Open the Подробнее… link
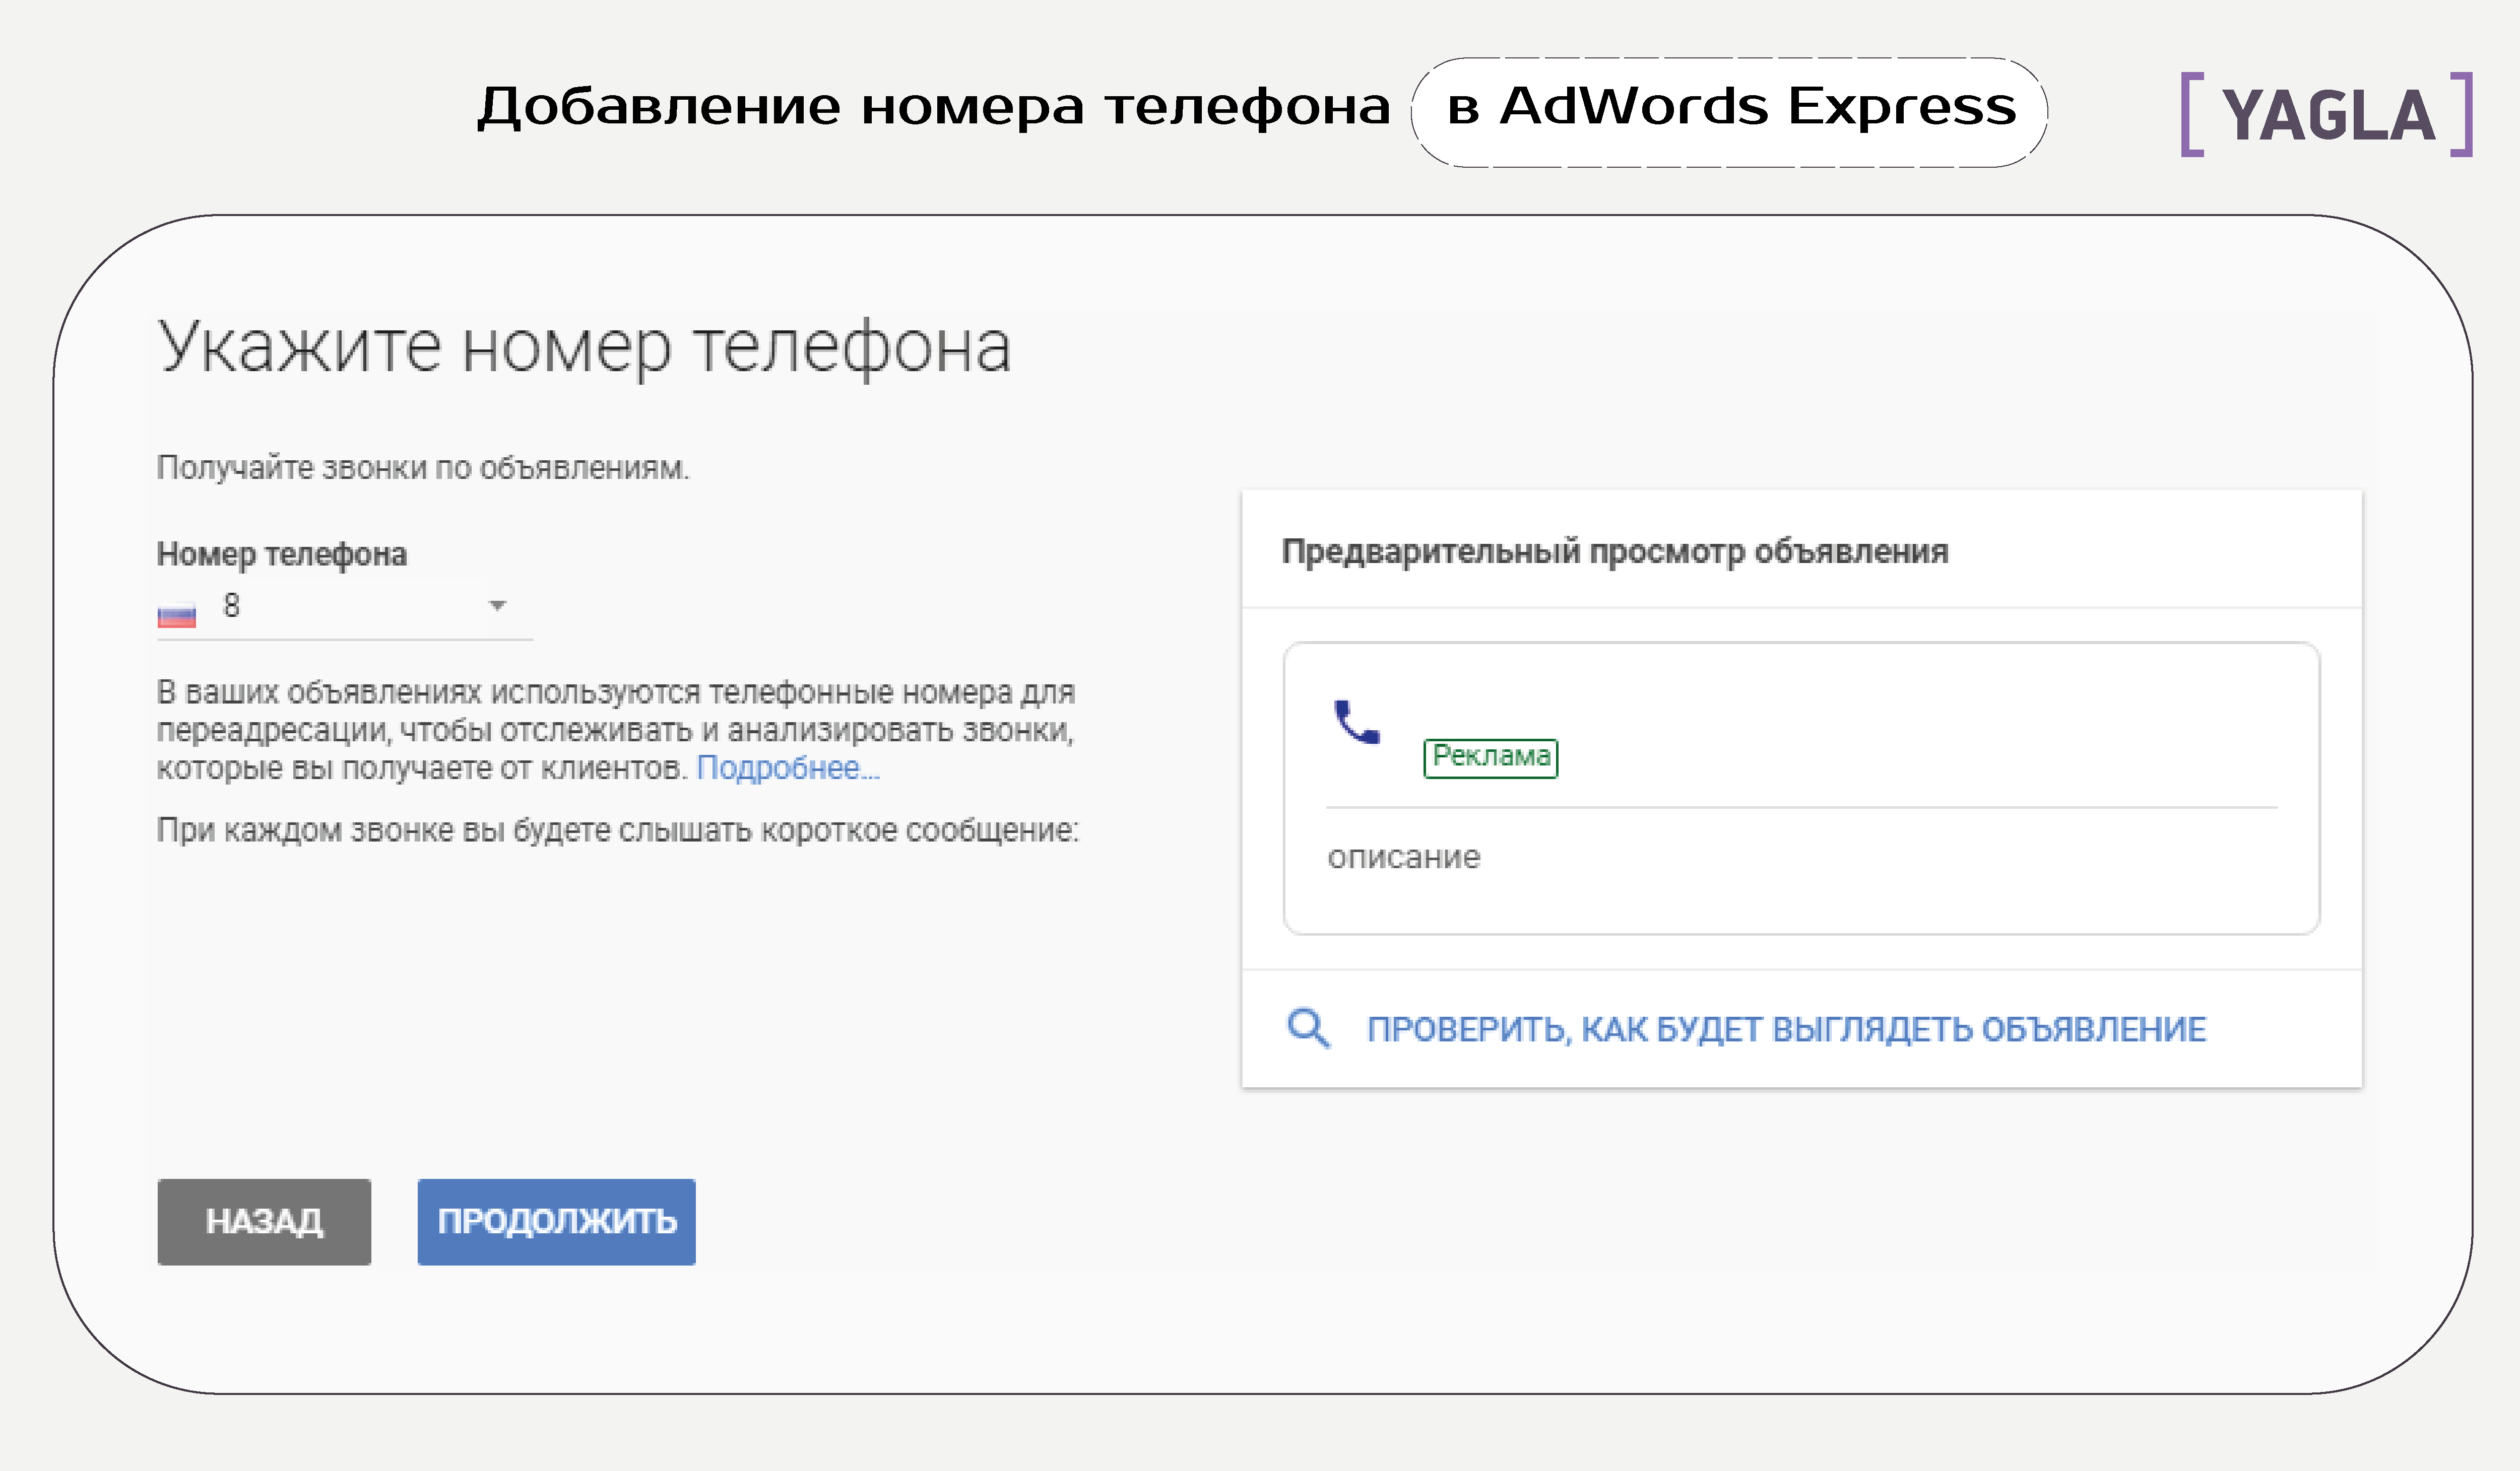Viewport: 2520px width, 1471px height. pos(788,767)
